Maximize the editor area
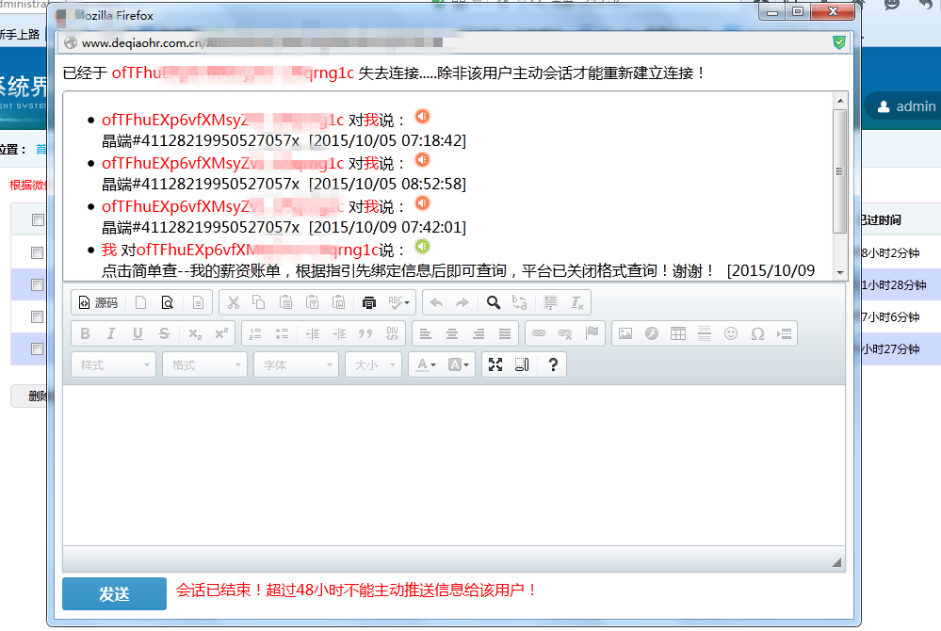 coord(495,364)
